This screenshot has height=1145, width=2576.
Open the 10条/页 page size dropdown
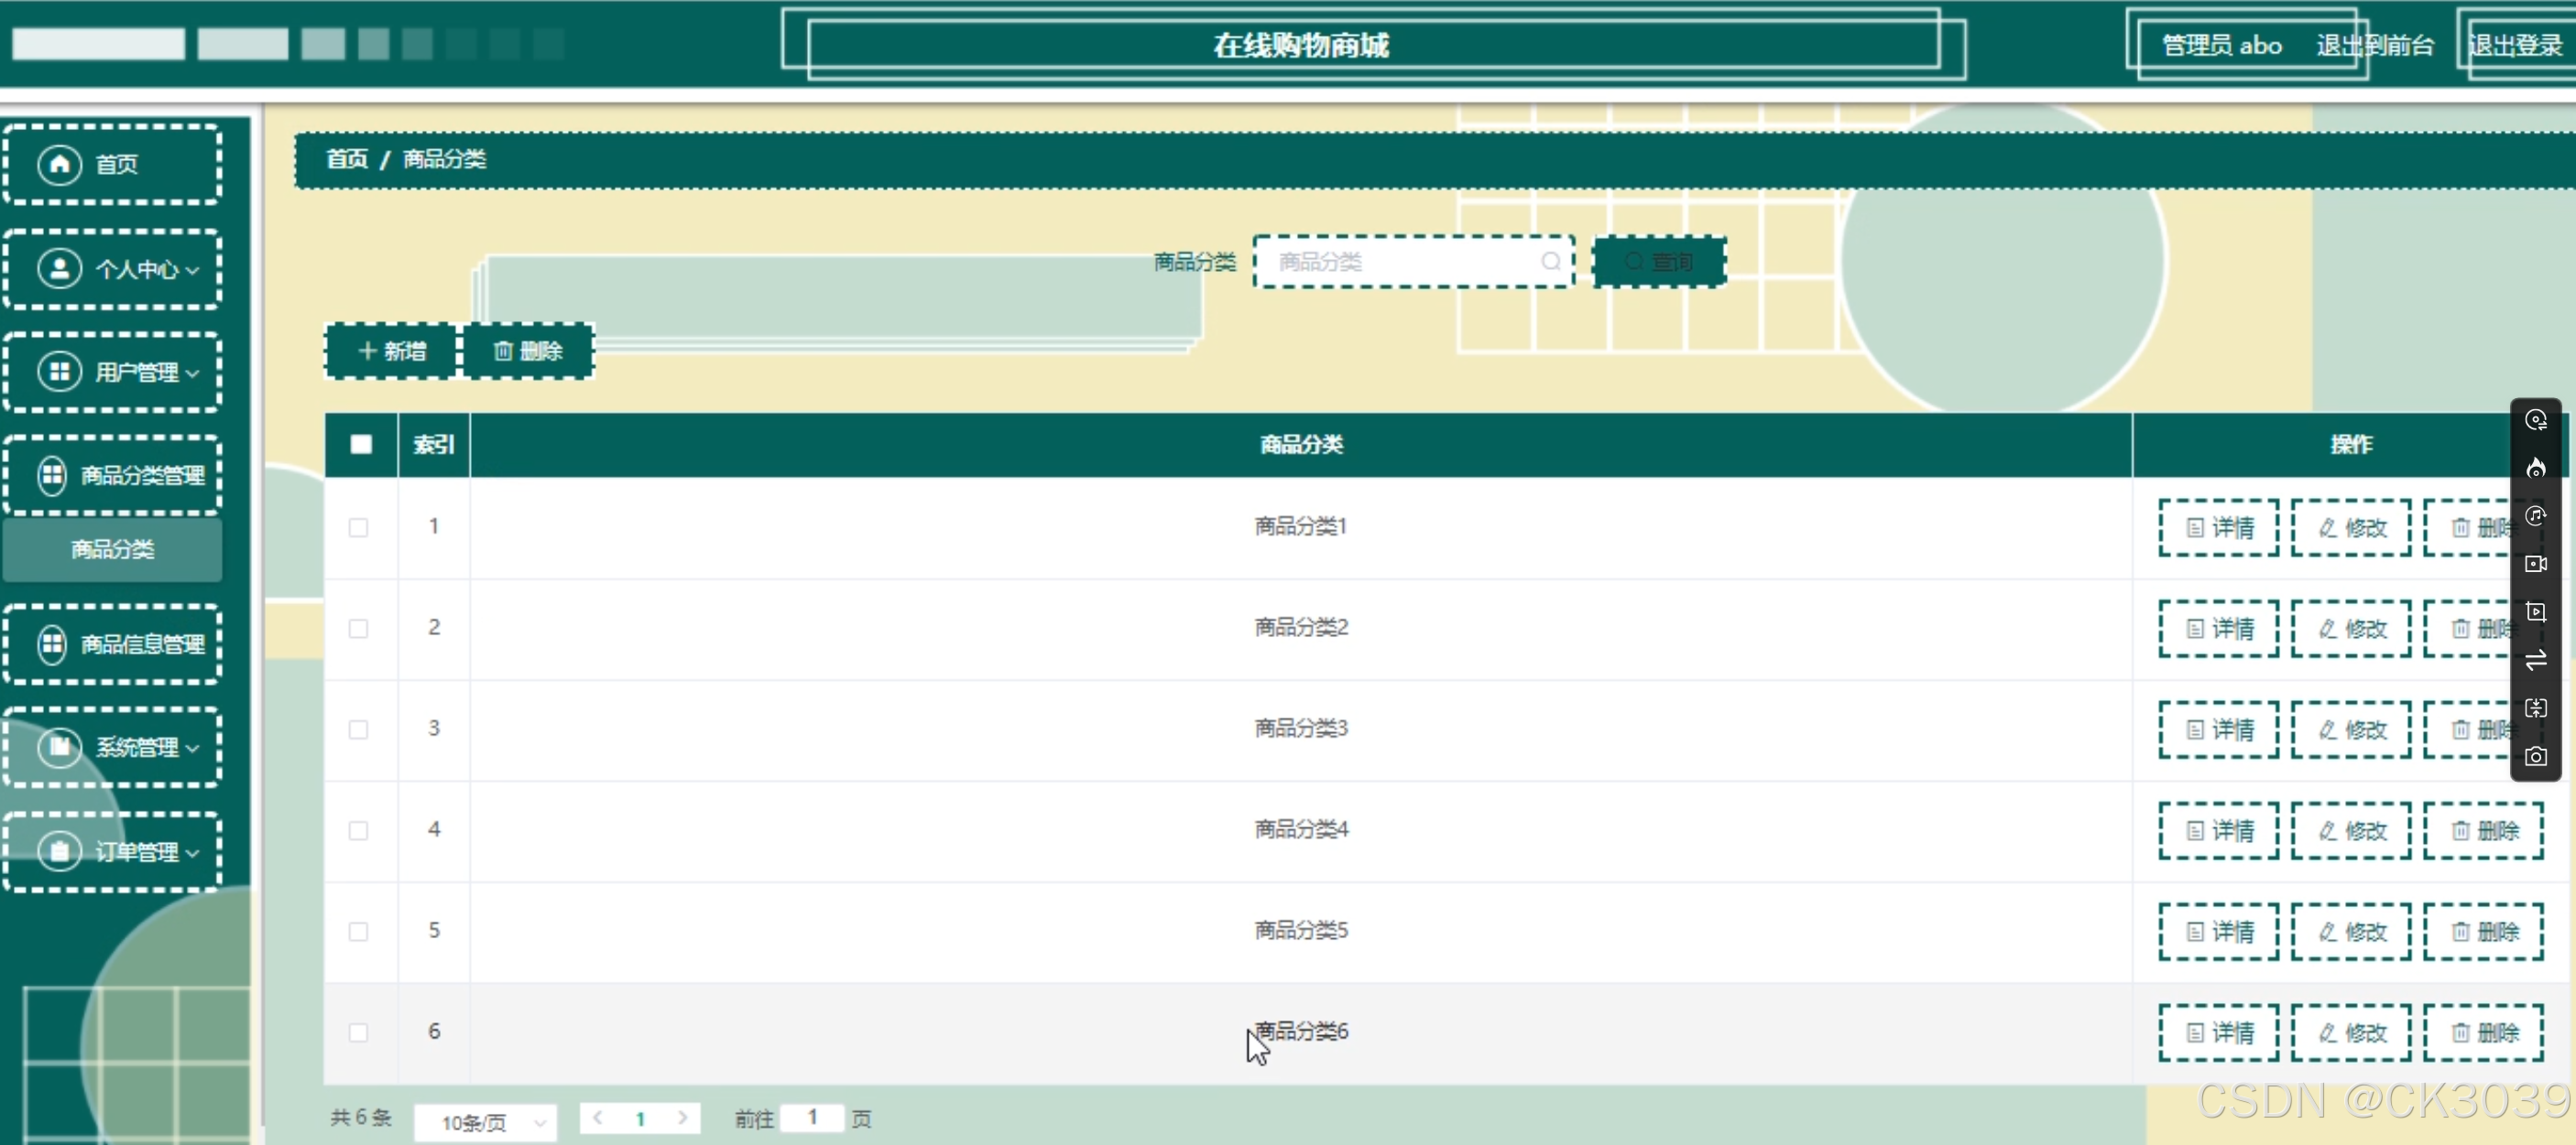pos(486,1122)
